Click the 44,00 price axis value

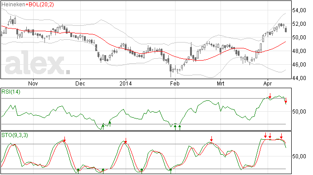pyautogui.click(x=299, y=78)
